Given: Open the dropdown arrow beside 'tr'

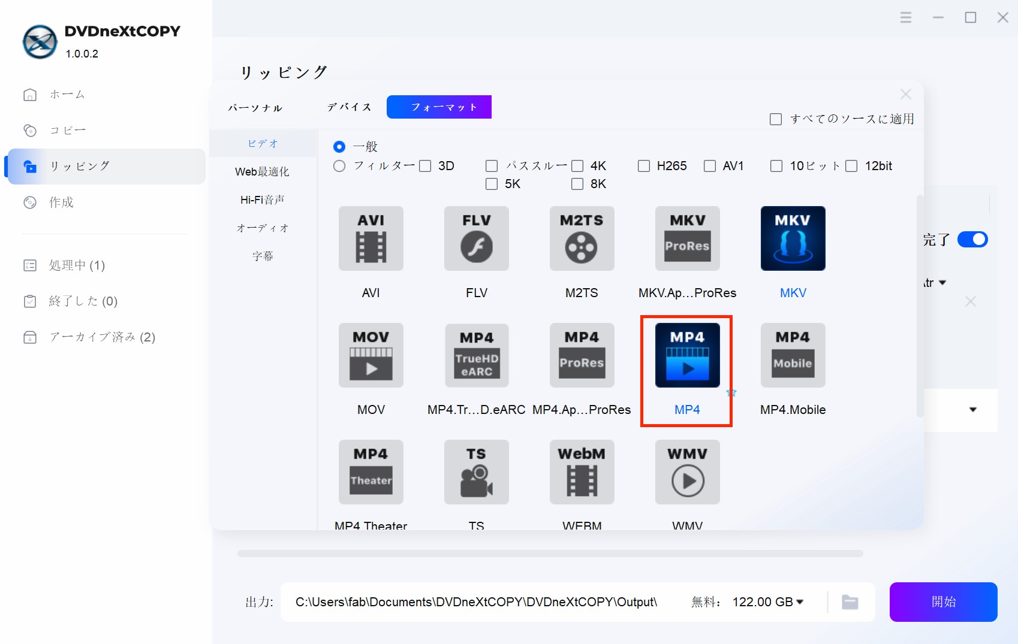Looking at the screenshot, I should point(942,283).
